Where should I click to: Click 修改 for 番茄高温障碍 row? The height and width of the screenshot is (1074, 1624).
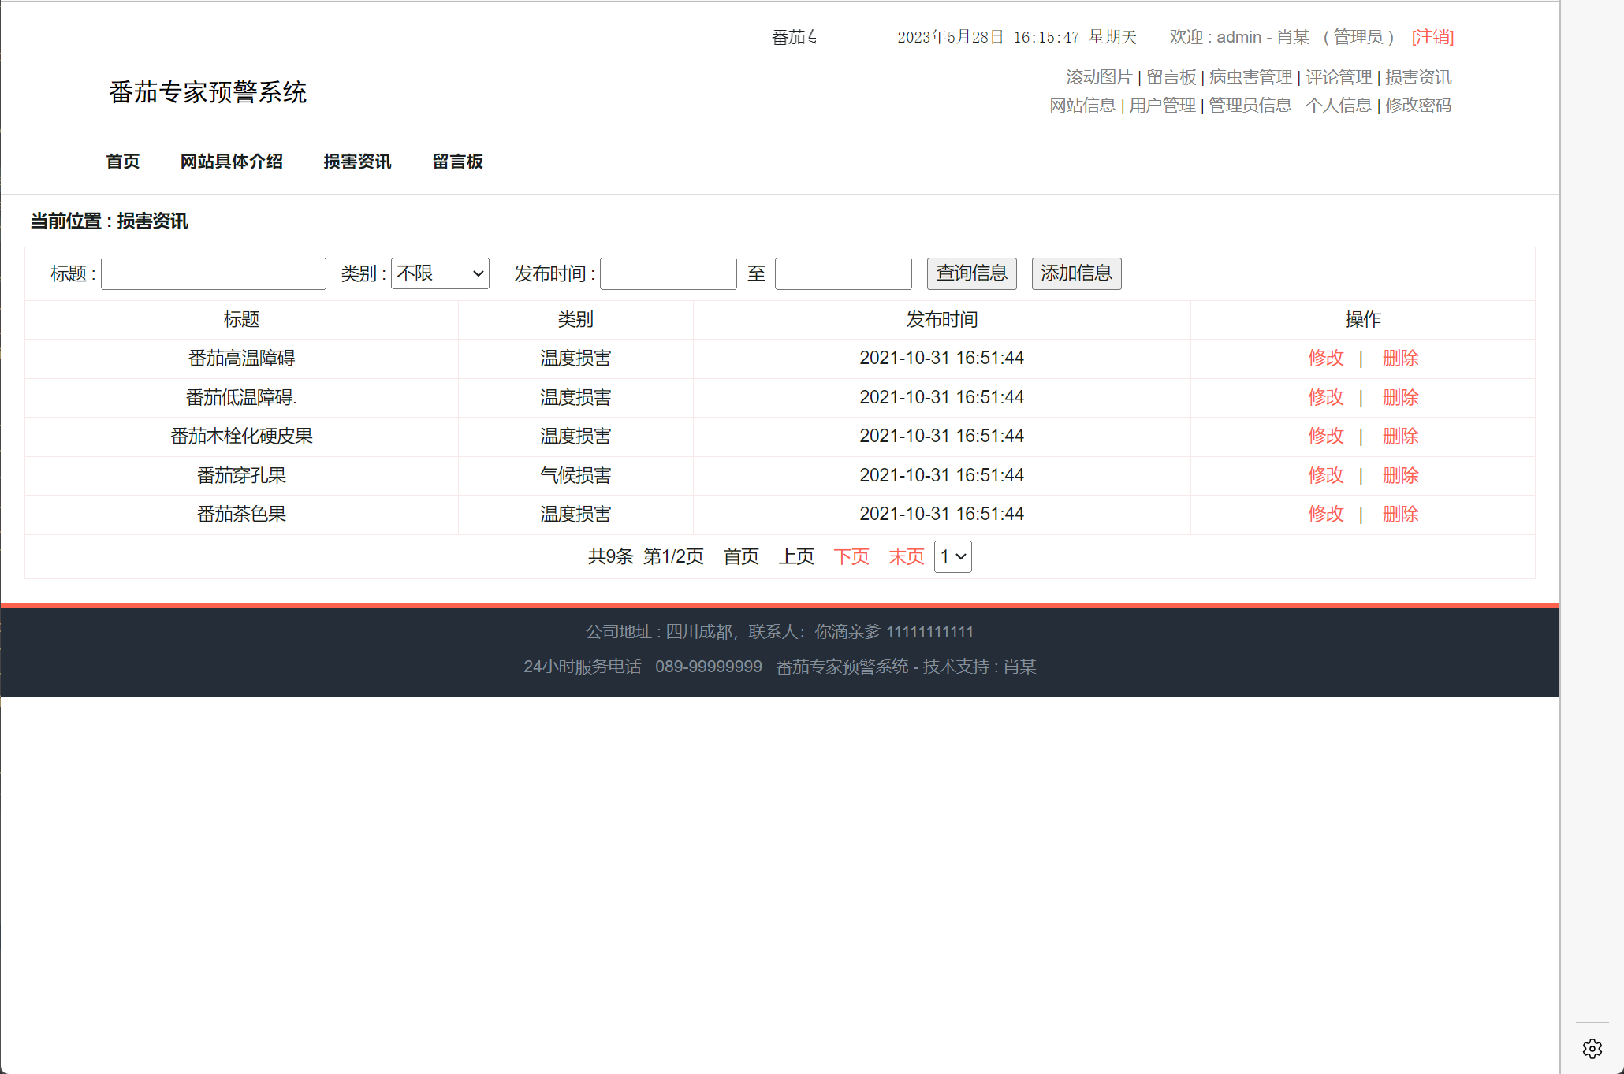pyautogui.click(x=1325, y=358)
